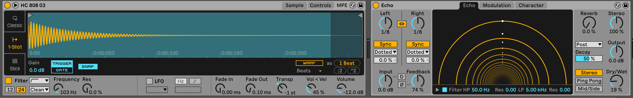Toggle the Filter on/off switch

point(8,81)
